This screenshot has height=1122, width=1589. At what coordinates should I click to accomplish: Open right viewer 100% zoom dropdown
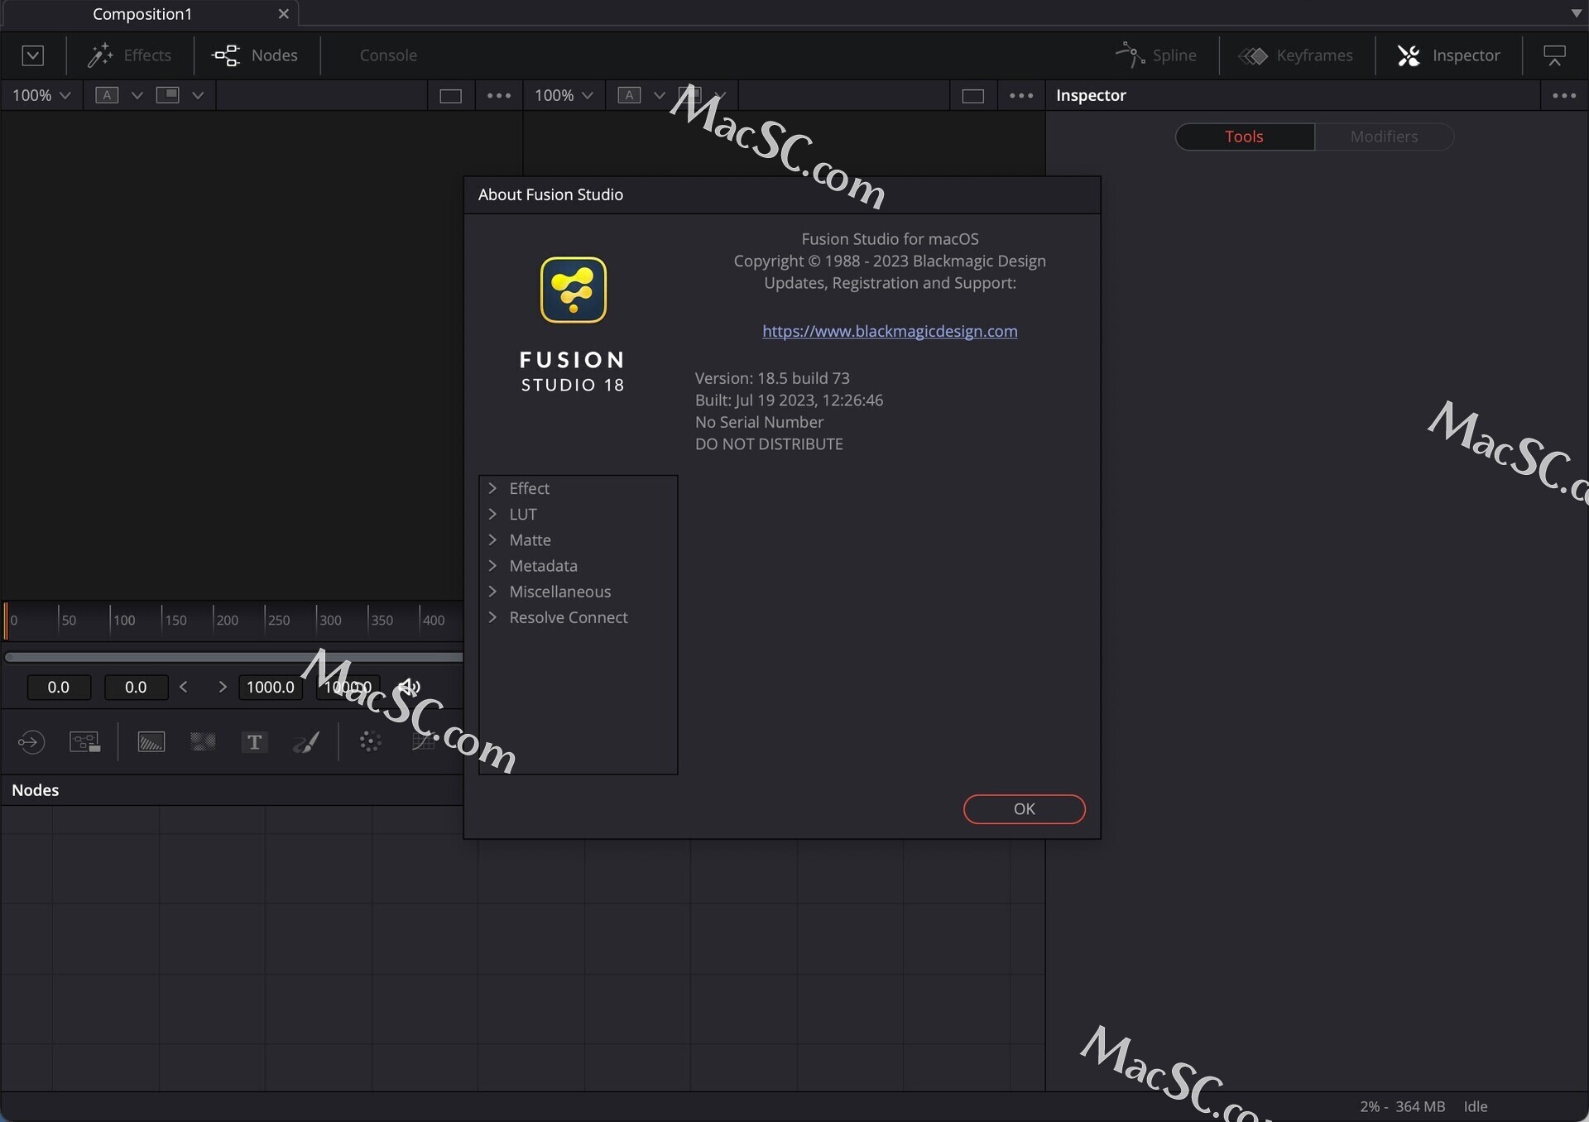tap(564, 95)
